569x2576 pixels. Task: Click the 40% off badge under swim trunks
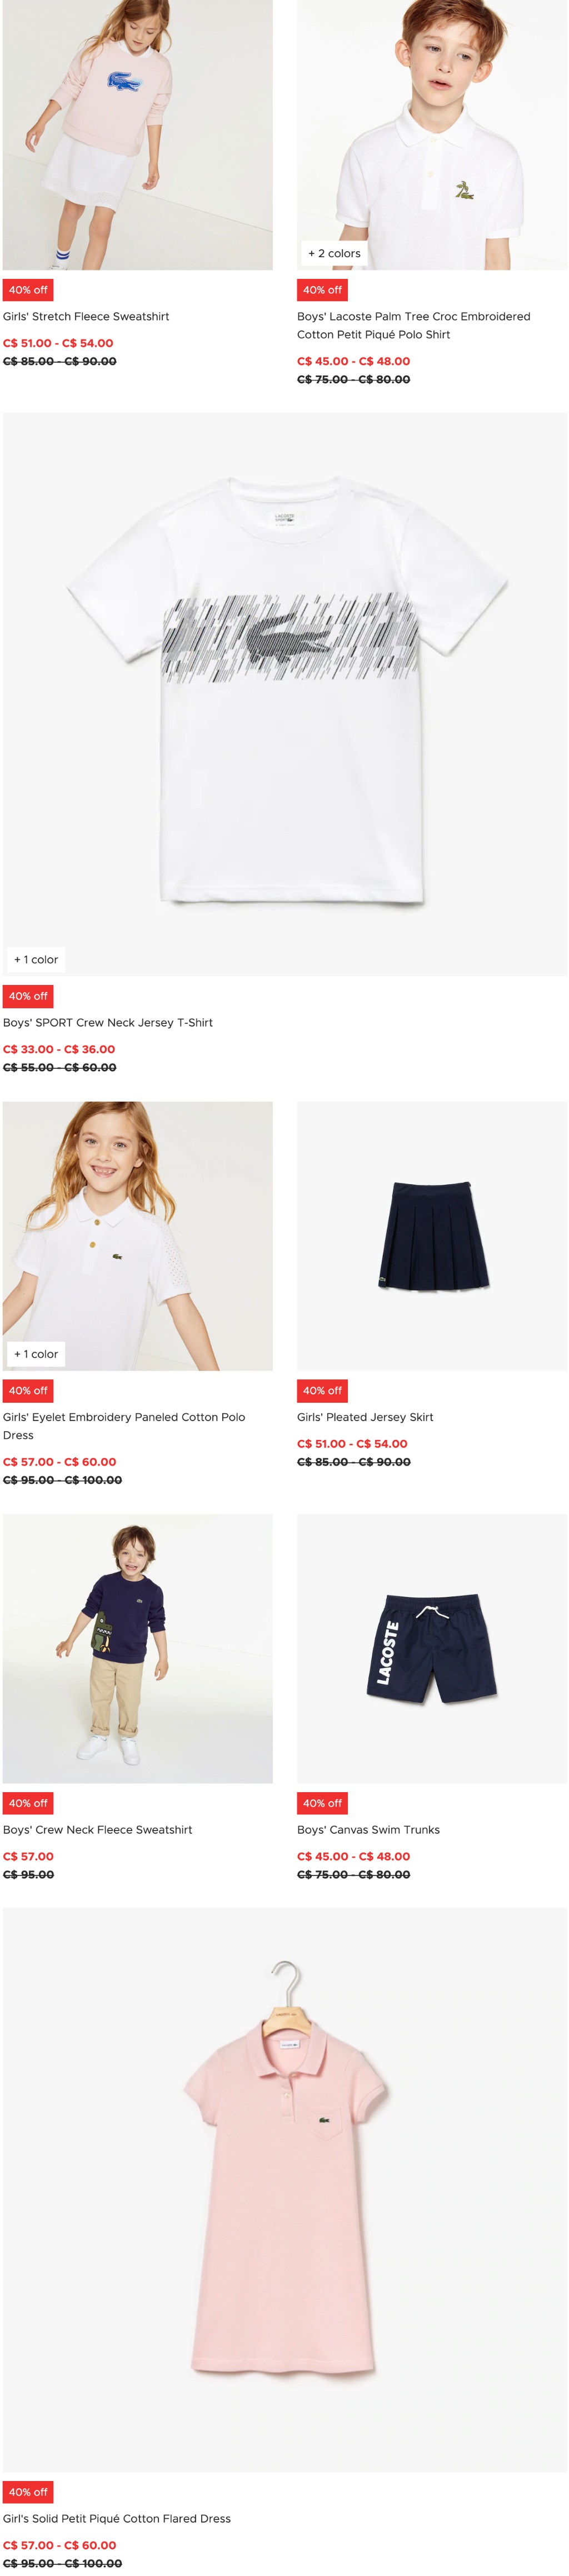coord(322,1803)
